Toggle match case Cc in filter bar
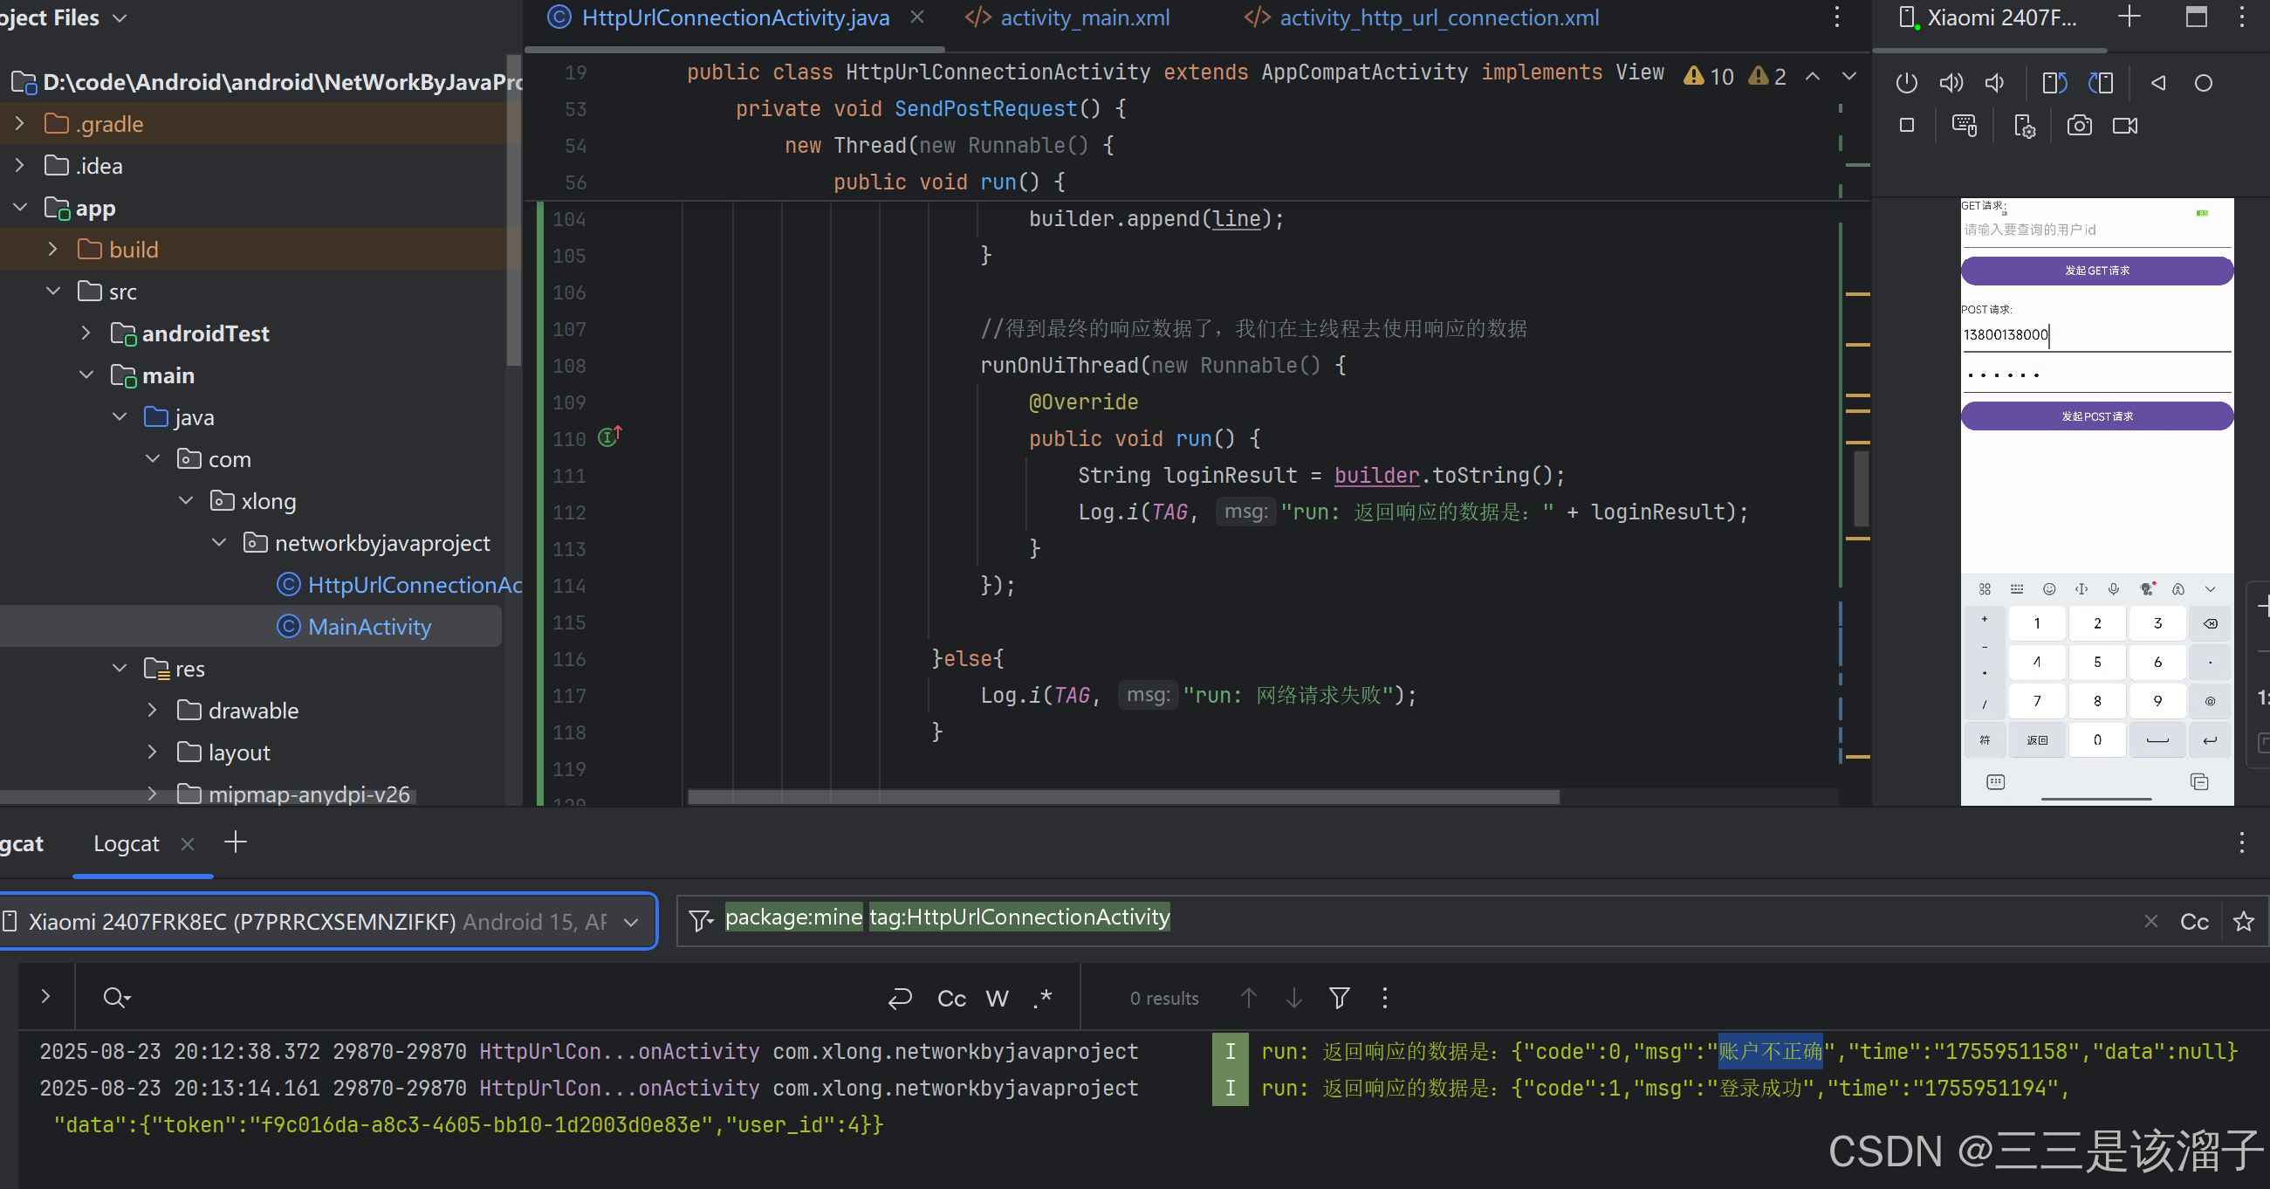Screen dimensions: 2270x1189 point(2193,922)
